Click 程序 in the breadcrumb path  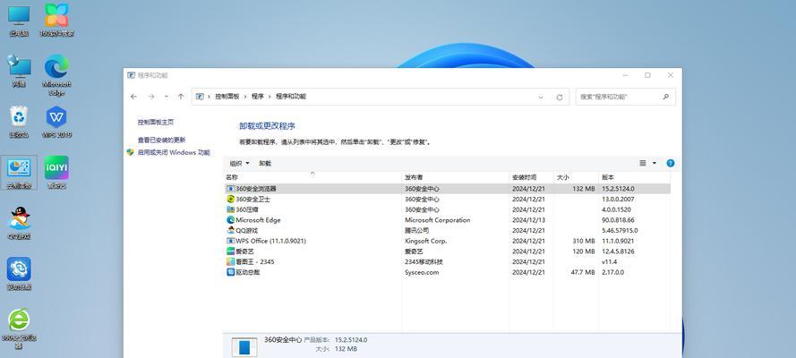click(x=257, y=97)
